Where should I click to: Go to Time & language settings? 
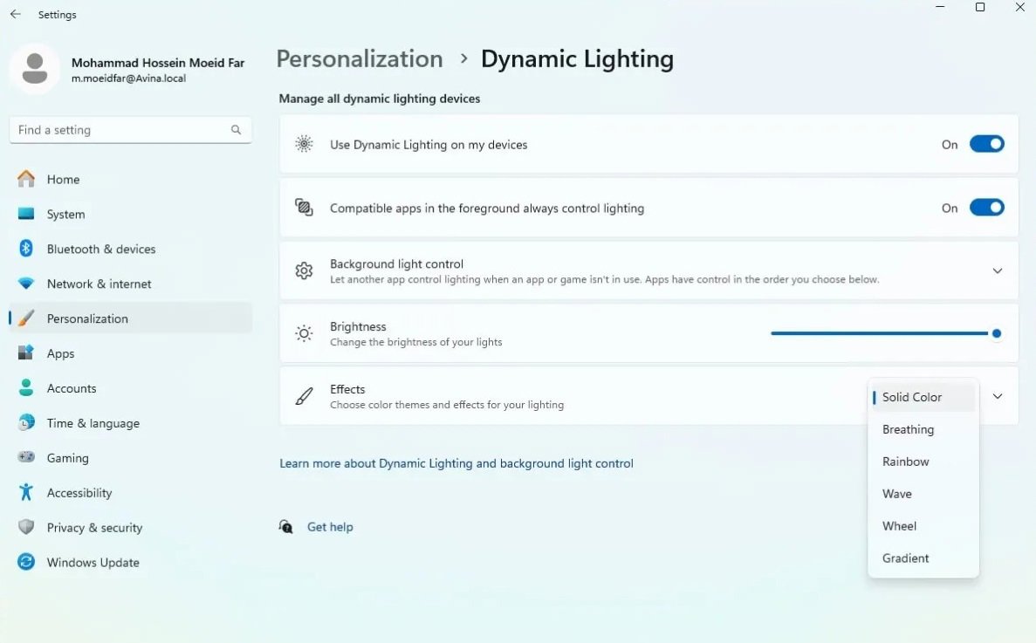[x=93, y=423]
